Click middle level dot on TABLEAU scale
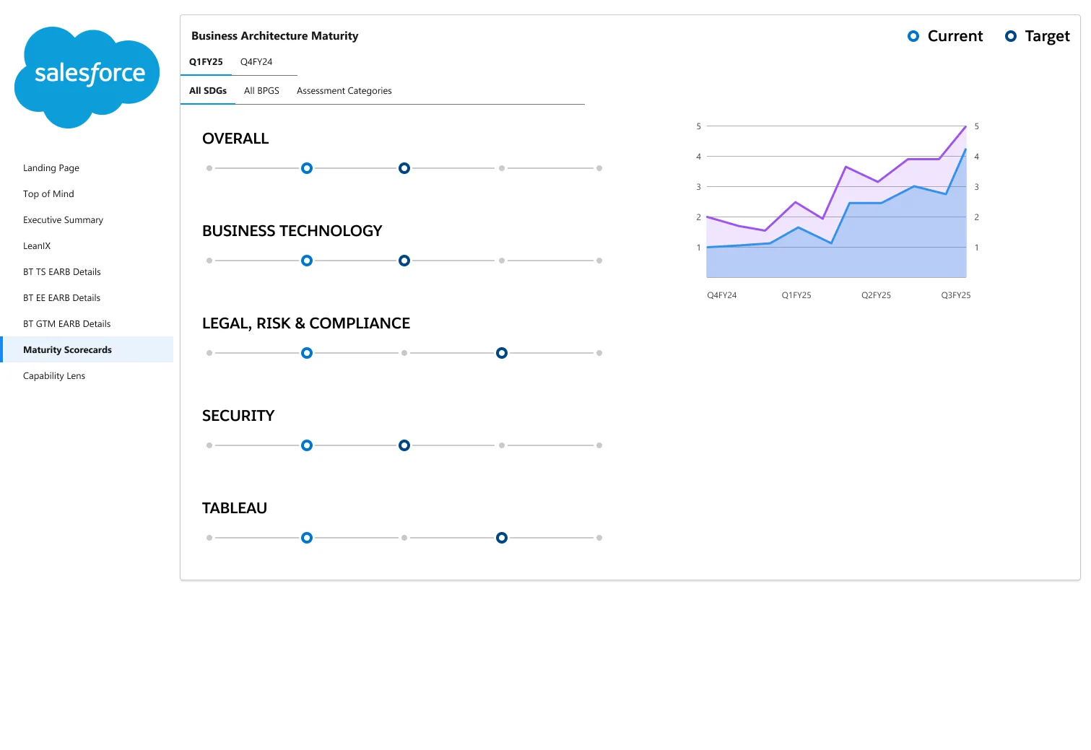This screenshot has width=1091, height=750. coord(404,538)
